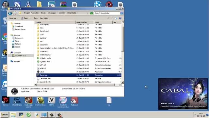Open the Garena desktop shortcut

pos(6,101)
